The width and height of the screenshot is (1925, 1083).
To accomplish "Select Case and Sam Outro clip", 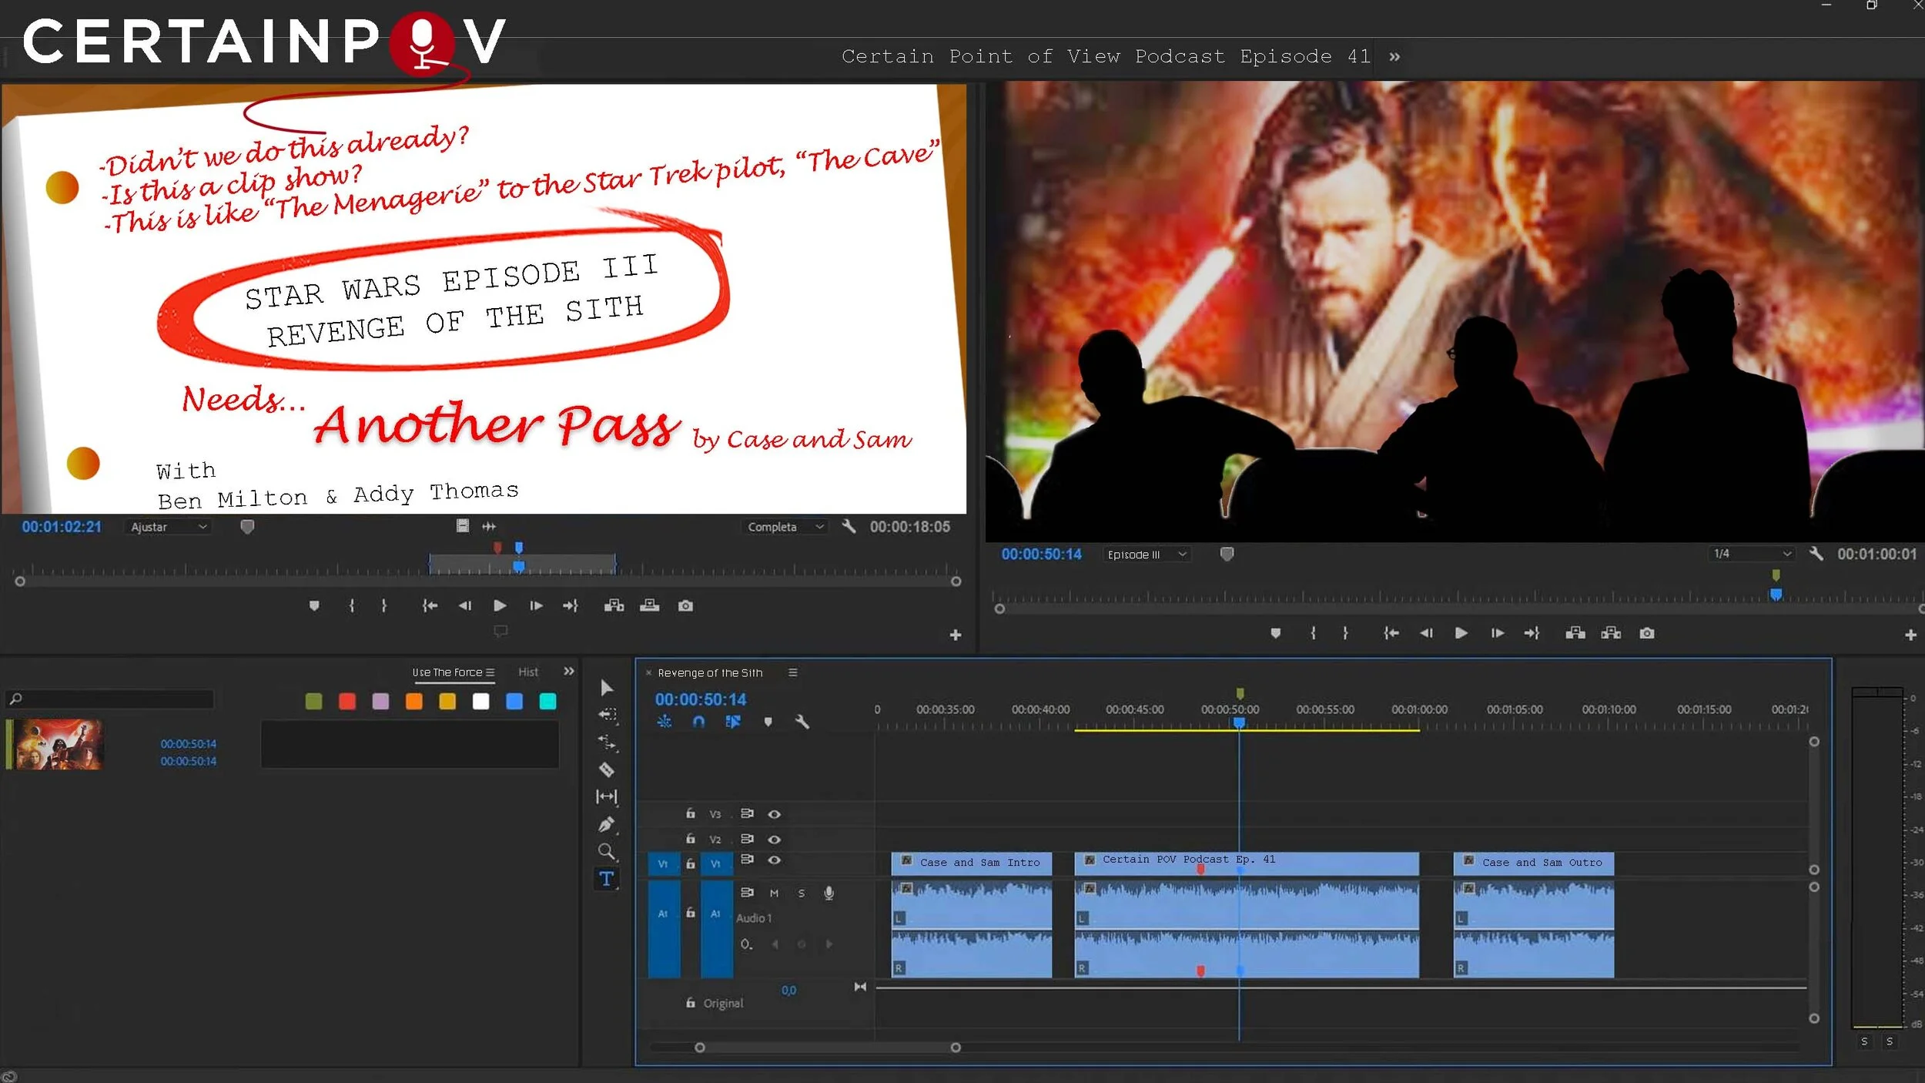I will tap(1534, 863).
